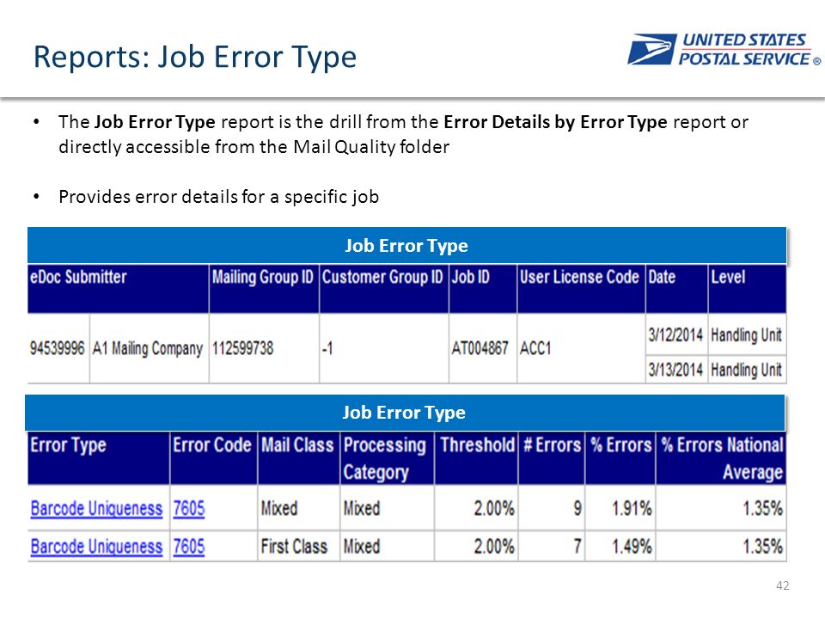Click error code 7605 in Mixed row

pyautogui.click(x=189, y=508)
